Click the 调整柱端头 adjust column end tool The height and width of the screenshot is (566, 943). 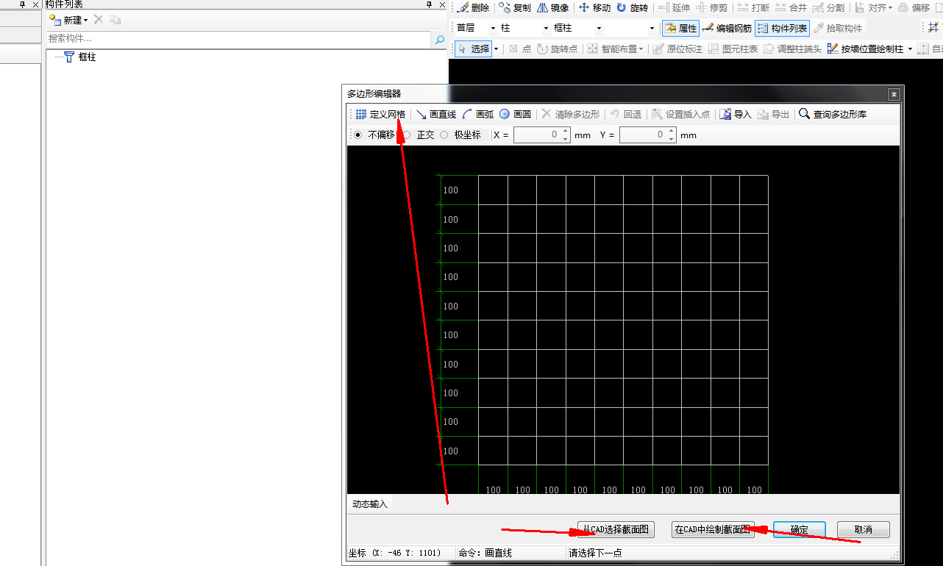(x=792, y=49)
